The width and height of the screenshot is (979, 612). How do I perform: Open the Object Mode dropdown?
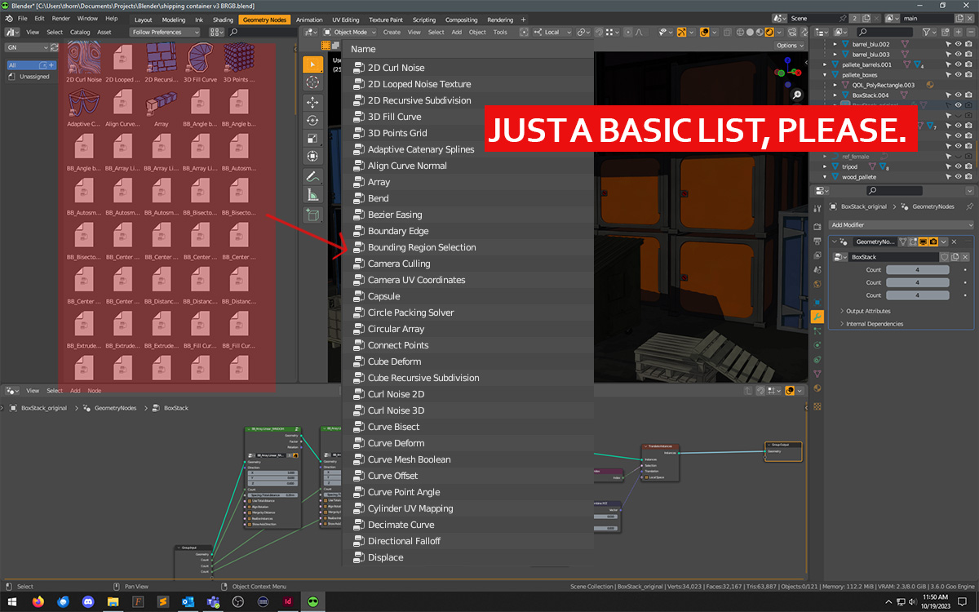click(x=350, y=33)
